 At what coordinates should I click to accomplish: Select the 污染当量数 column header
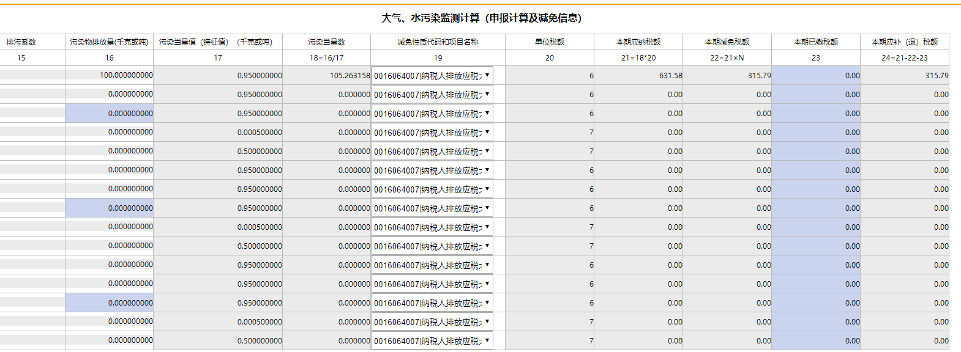[326, 42]
